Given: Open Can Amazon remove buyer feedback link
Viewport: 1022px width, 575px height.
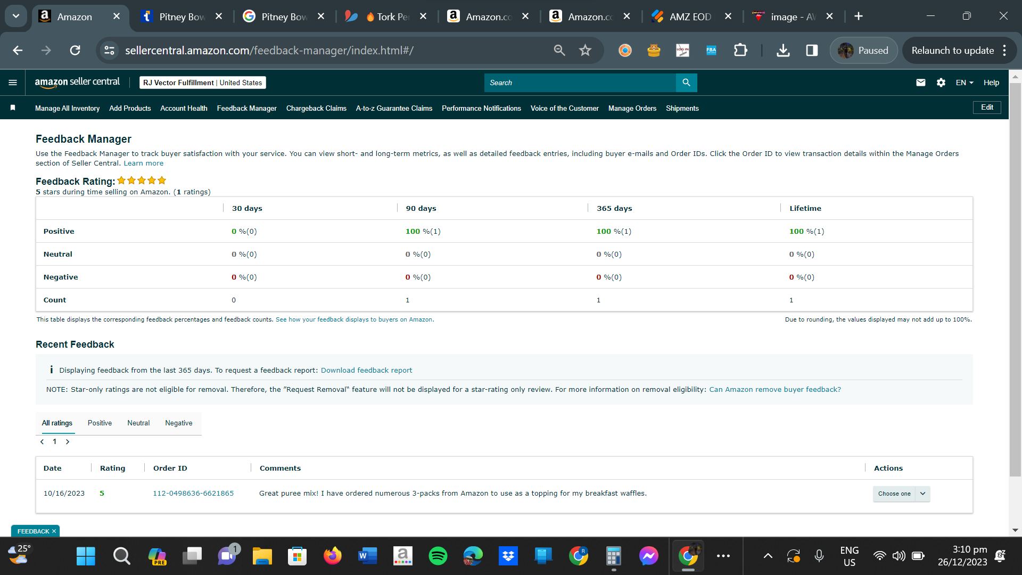Looking at the screenshot, I should tap(775, 390).
